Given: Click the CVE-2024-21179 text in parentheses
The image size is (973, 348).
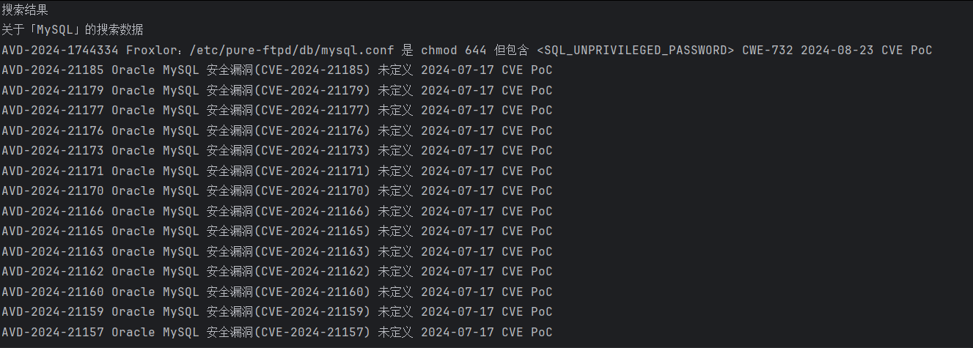Looking at the screenshot, I should 315,91.
